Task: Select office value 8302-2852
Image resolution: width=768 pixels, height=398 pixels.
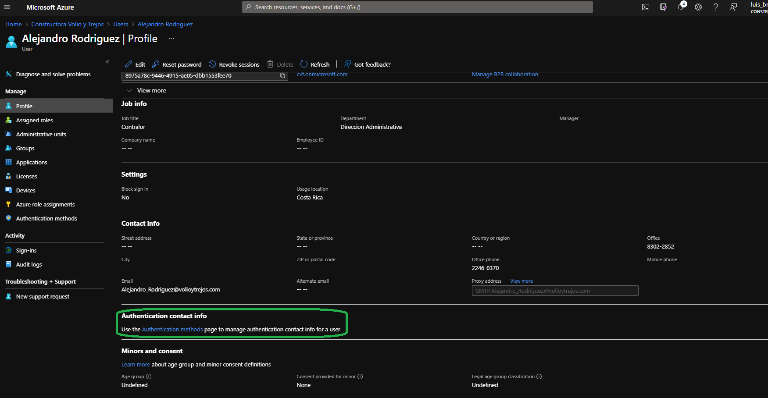Action: (661, 246)
